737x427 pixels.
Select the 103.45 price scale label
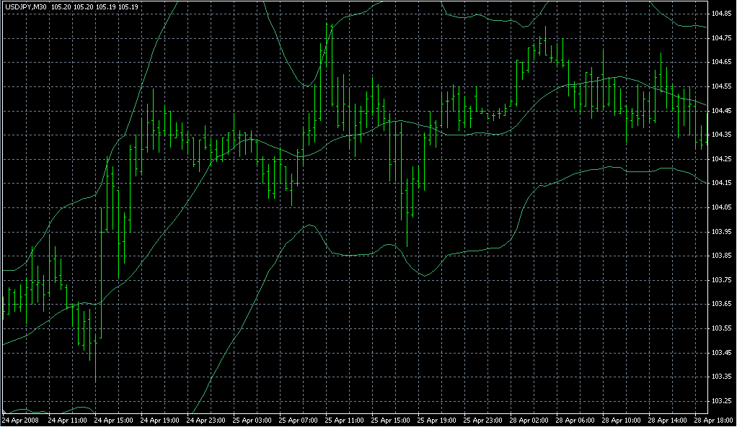721,353
